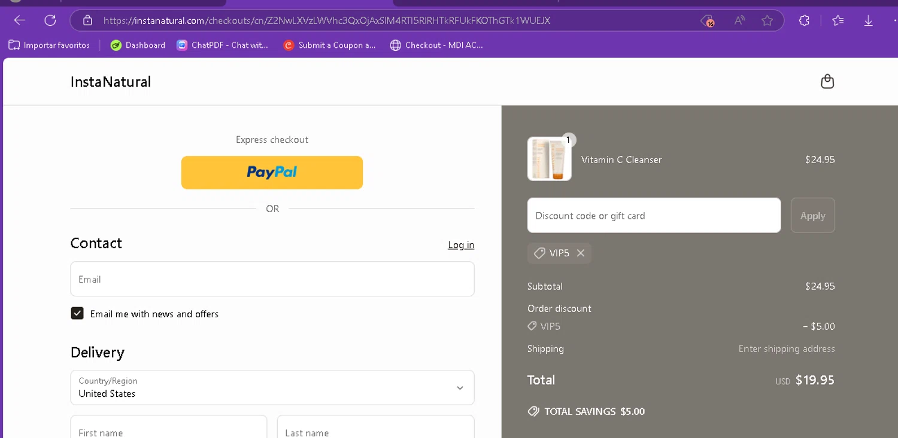898x438 pixels.
Task: Open the Checkout - MDI AC bookmark
Action: tap(436, 45)
